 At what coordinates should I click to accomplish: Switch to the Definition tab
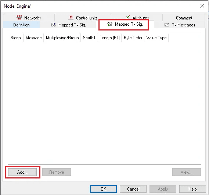point(21,25)
